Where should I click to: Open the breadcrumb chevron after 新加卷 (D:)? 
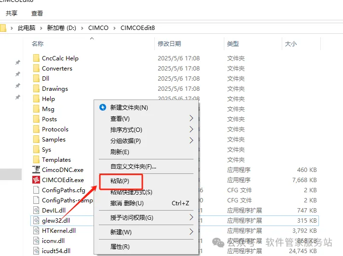point(82,28)
